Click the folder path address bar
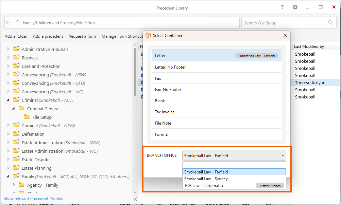Viewport: 341px width, 205px height. [126, 23]
